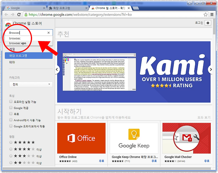Screen dimensions: 218x173
Task: Open the Office Online thumbnail
Action: coord(81,138)
